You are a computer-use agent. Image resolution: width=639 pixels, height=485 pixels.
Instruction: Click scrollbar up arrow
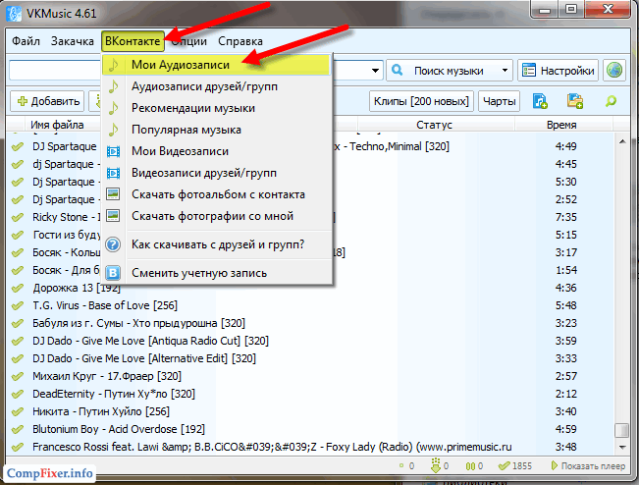tap(622, 141)
